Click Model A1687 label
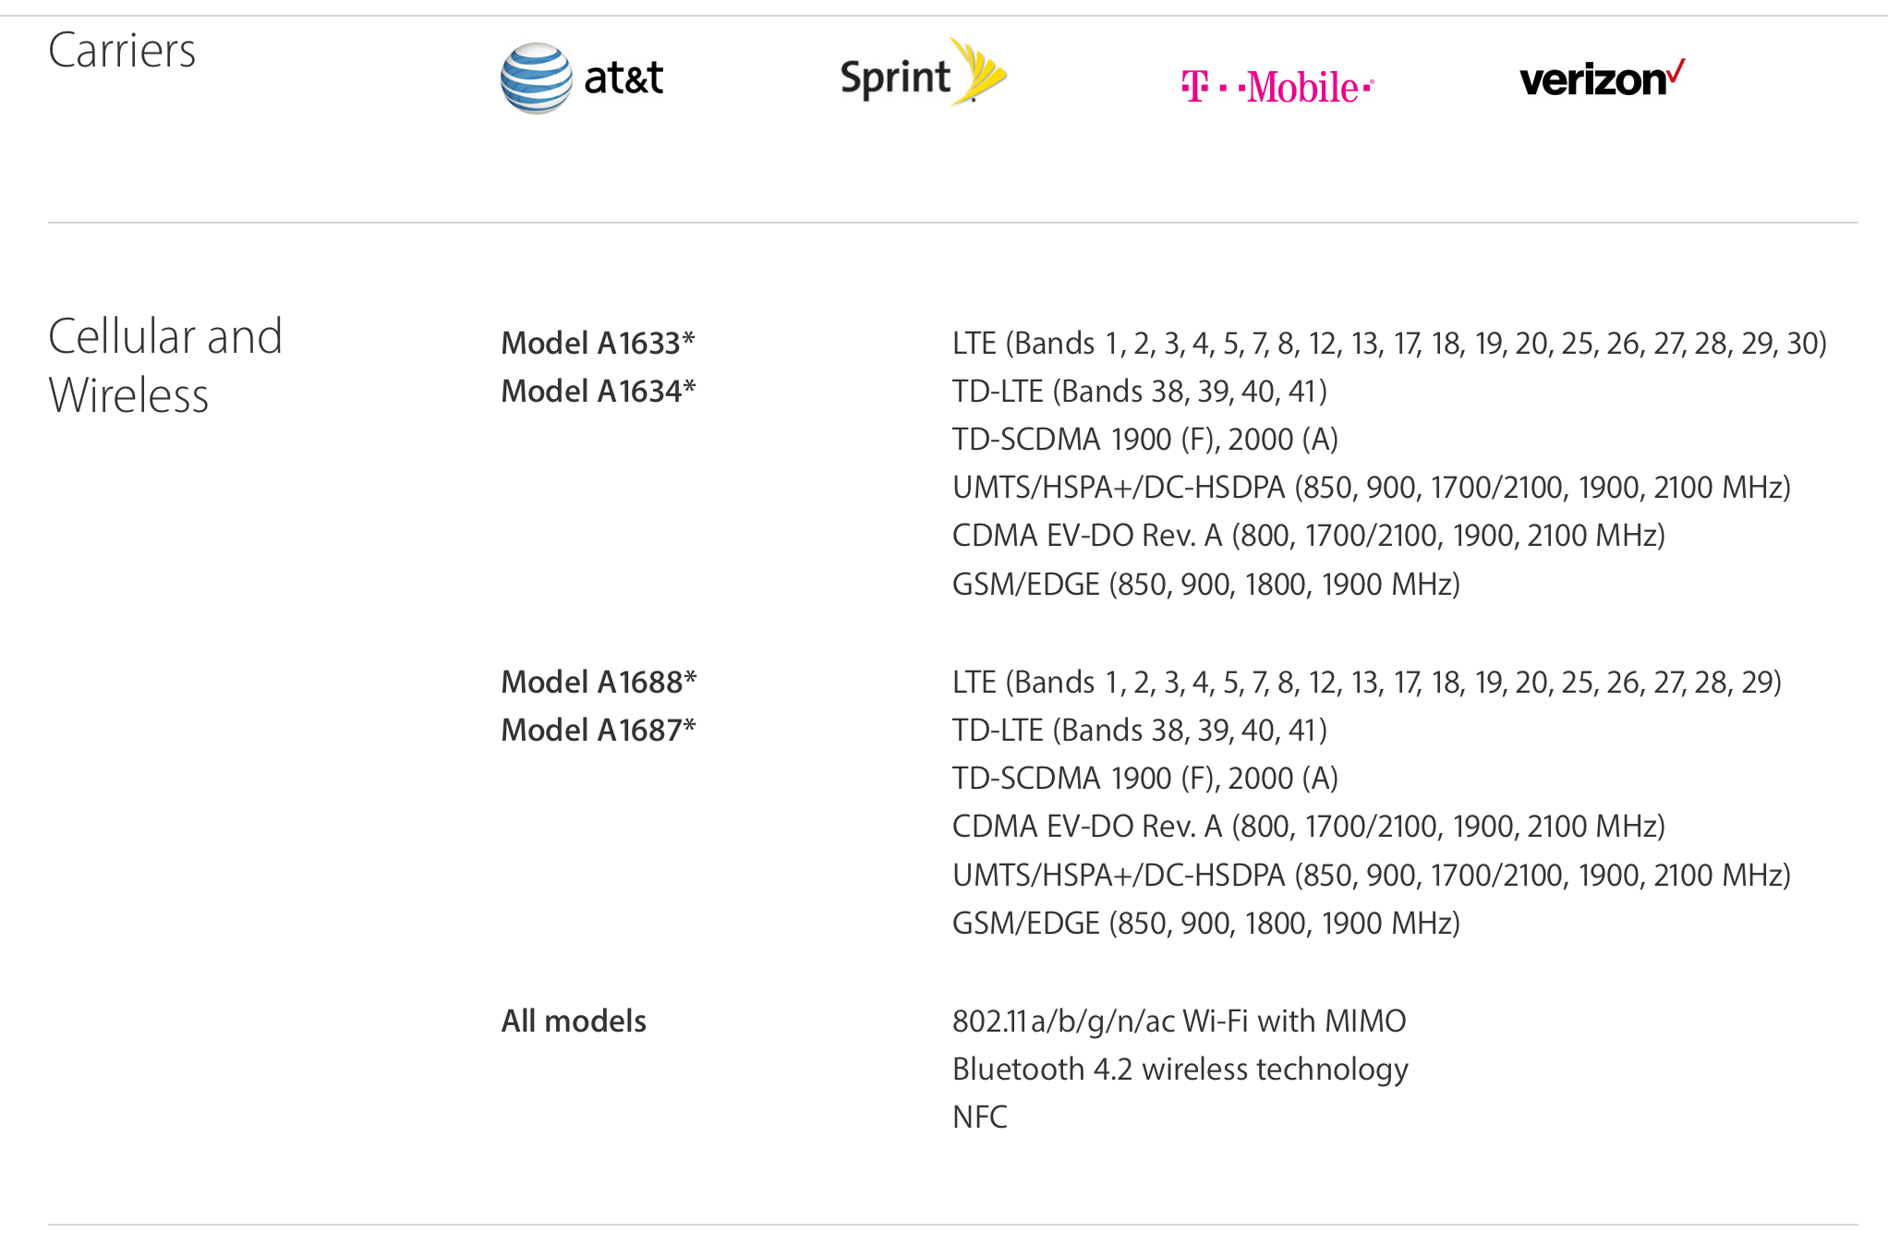This screenshot has width=1888, height=1245. [598, 731]
